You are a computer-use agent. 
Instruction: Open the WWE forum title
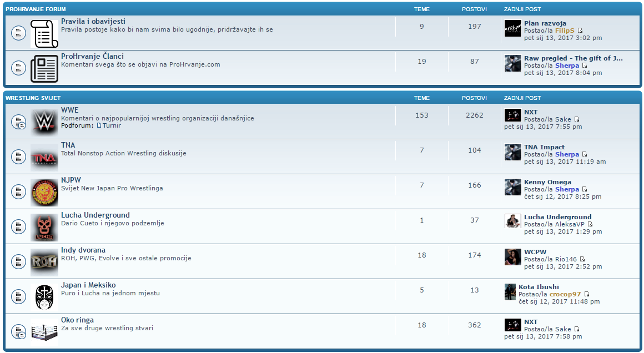tap(70, 110)
